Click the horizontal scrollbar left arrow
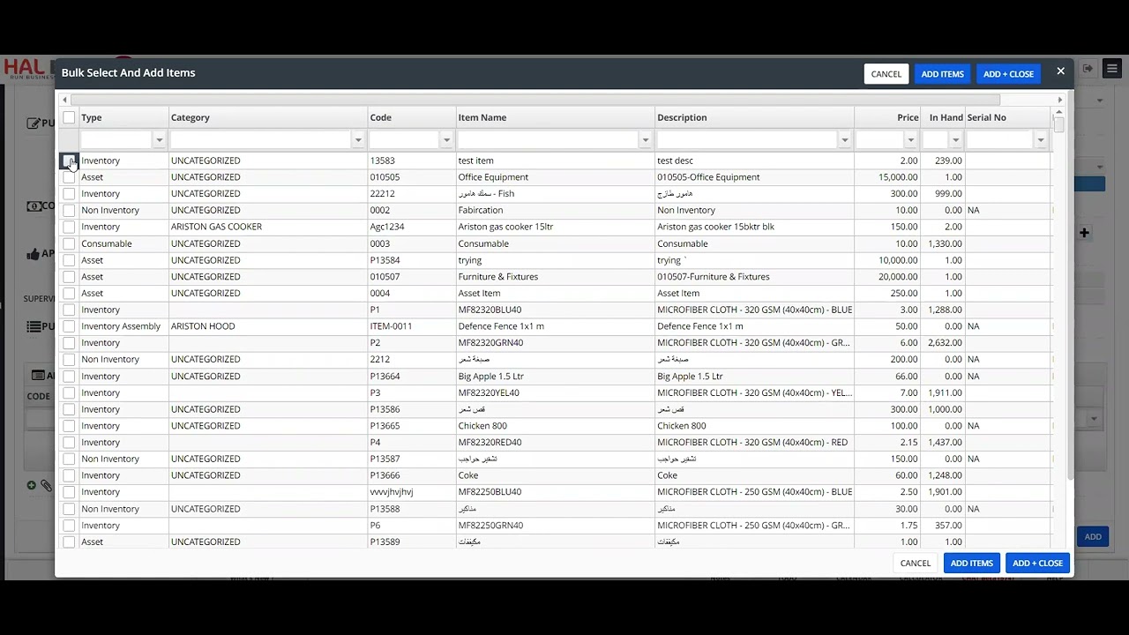1129x635 pixels. click(x=64, y=100)
